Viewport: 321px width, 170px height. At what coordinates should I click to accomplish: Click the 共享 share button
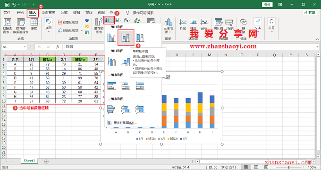tap(310, 13)
